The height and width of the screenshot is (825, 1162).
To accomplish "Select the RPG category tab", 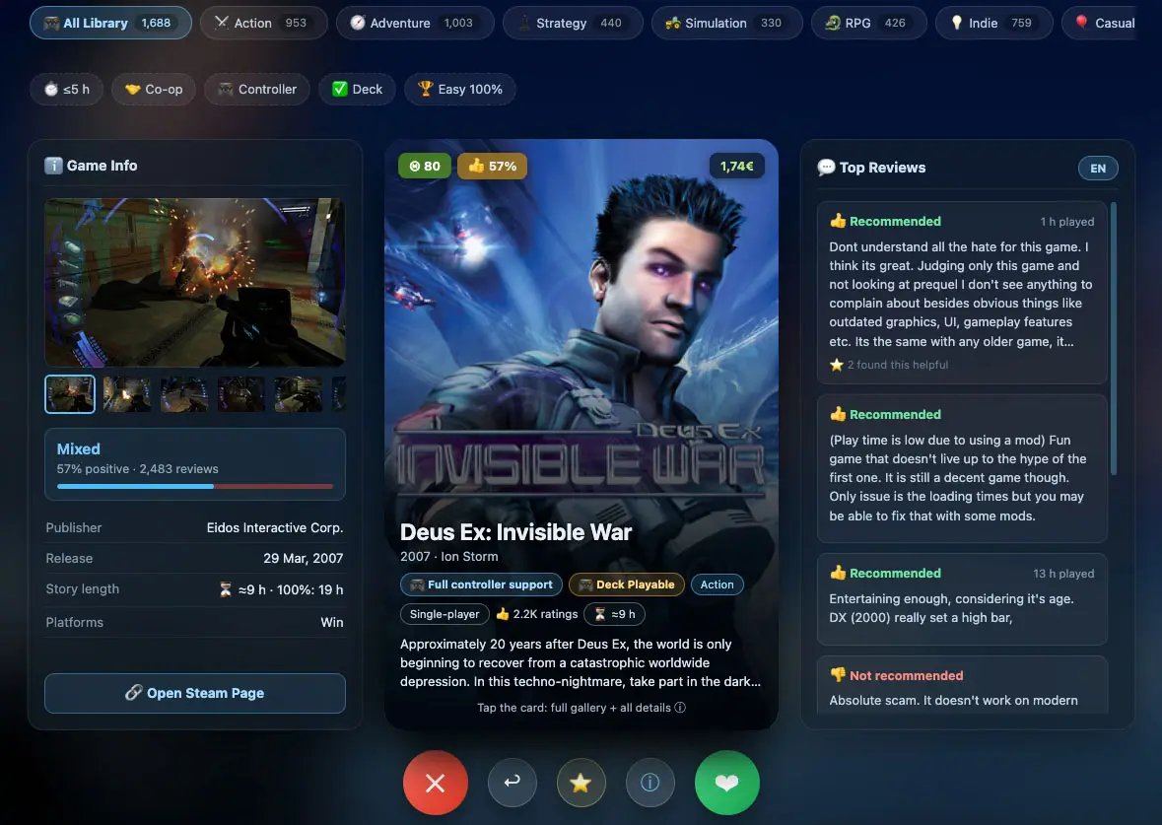I will pos(868,23).
